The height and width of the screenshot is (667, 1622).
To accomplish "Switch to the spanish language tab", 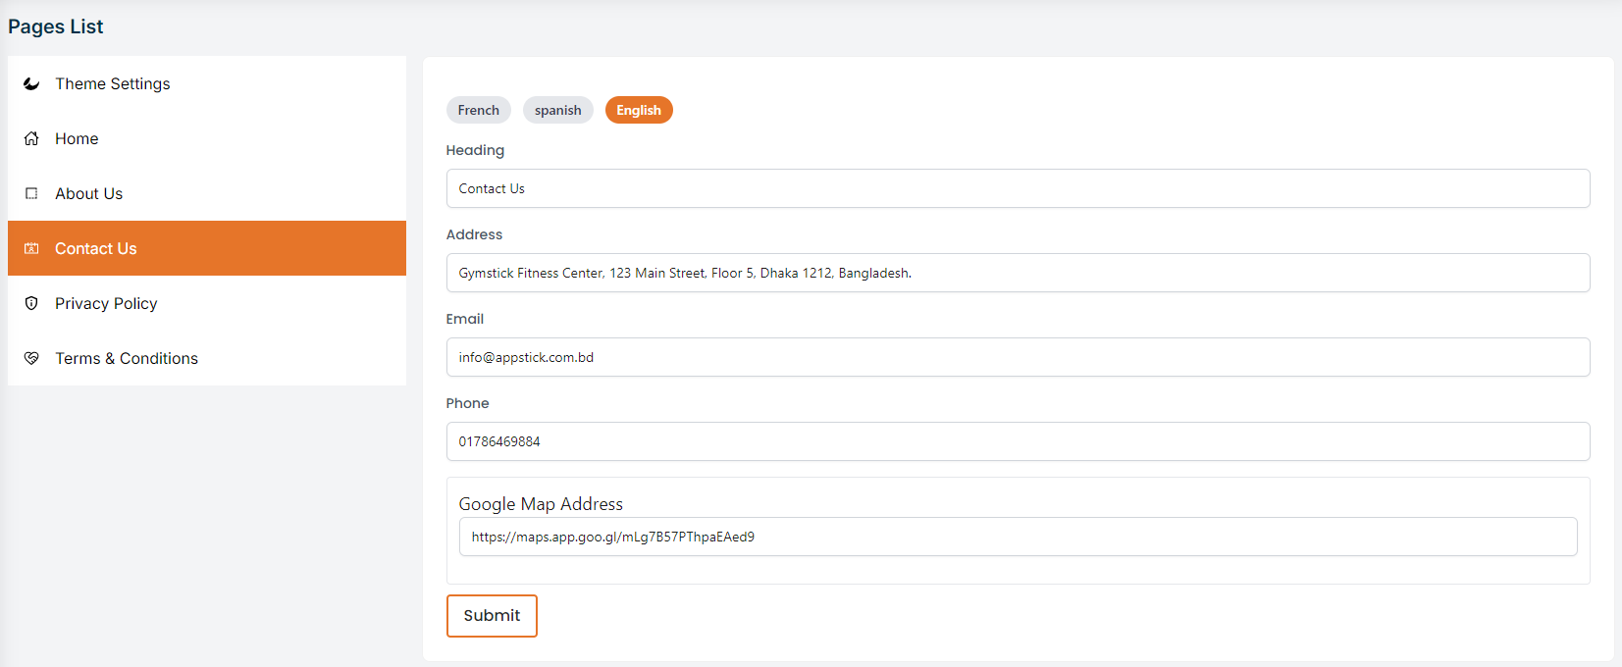I will (x=557, y=110).
